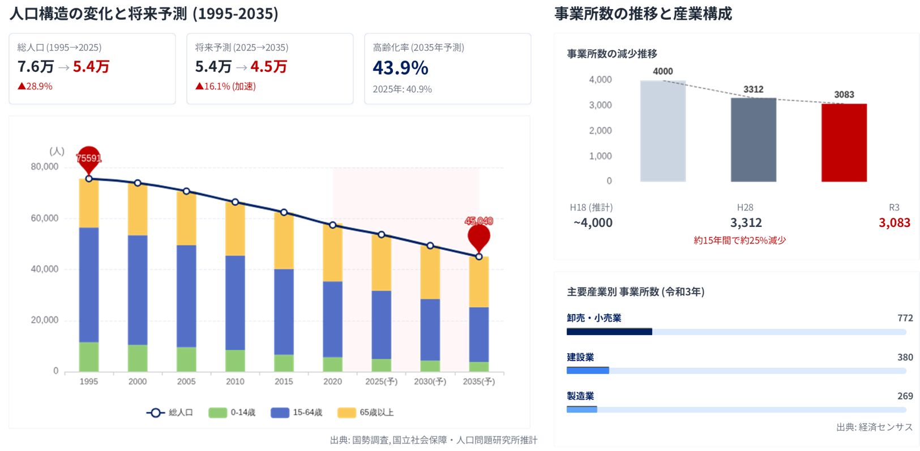Image resolution: width=920 pixels, height=451 pixels.
Task: Click the 建設業 progress bar
Action: tap(736, 371)
